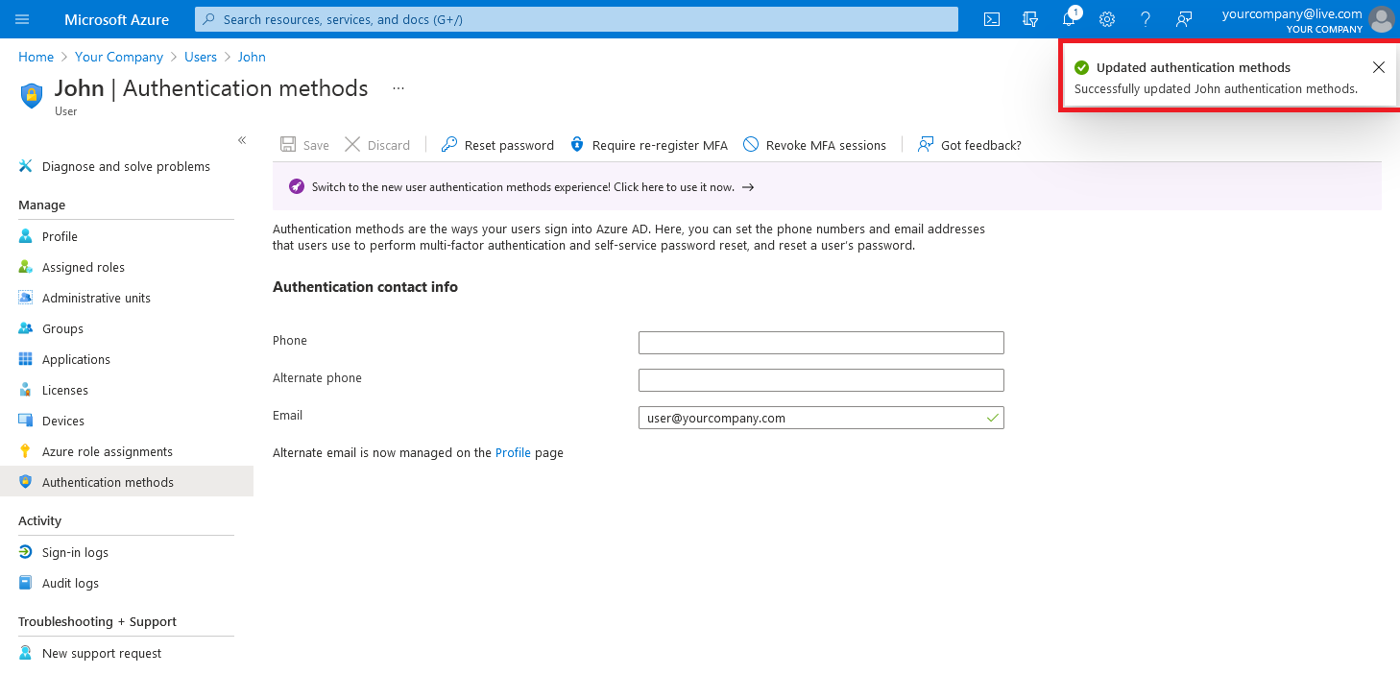Image resolution: width=1400 pixels, height=675 pixels.
Task: Click inside the Email input field
Action: [x=821, y=418]
